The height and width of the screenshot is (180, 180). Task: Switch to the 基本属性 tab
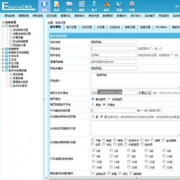pos(56,27)
